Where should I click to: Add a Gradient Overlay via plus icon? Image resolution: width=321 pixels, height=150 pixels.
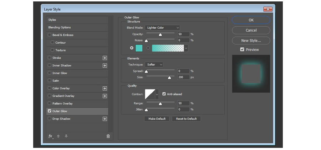105,96
